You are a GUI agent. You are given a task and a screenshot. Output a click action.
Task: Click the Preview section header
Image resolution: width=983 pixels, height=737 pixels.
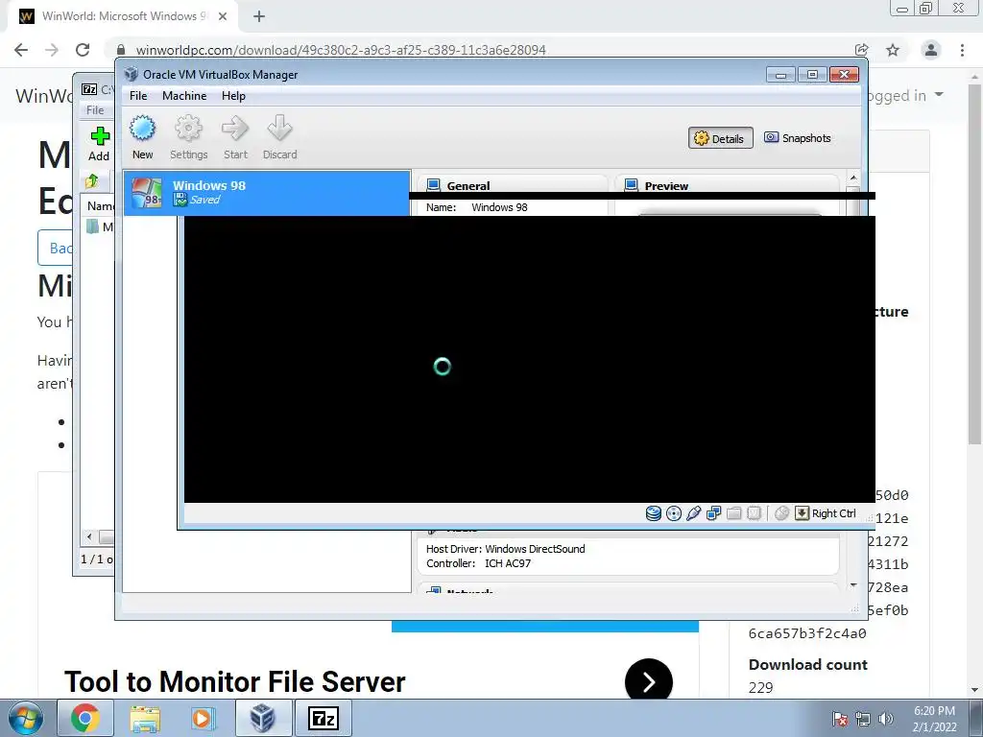[666, 185]
